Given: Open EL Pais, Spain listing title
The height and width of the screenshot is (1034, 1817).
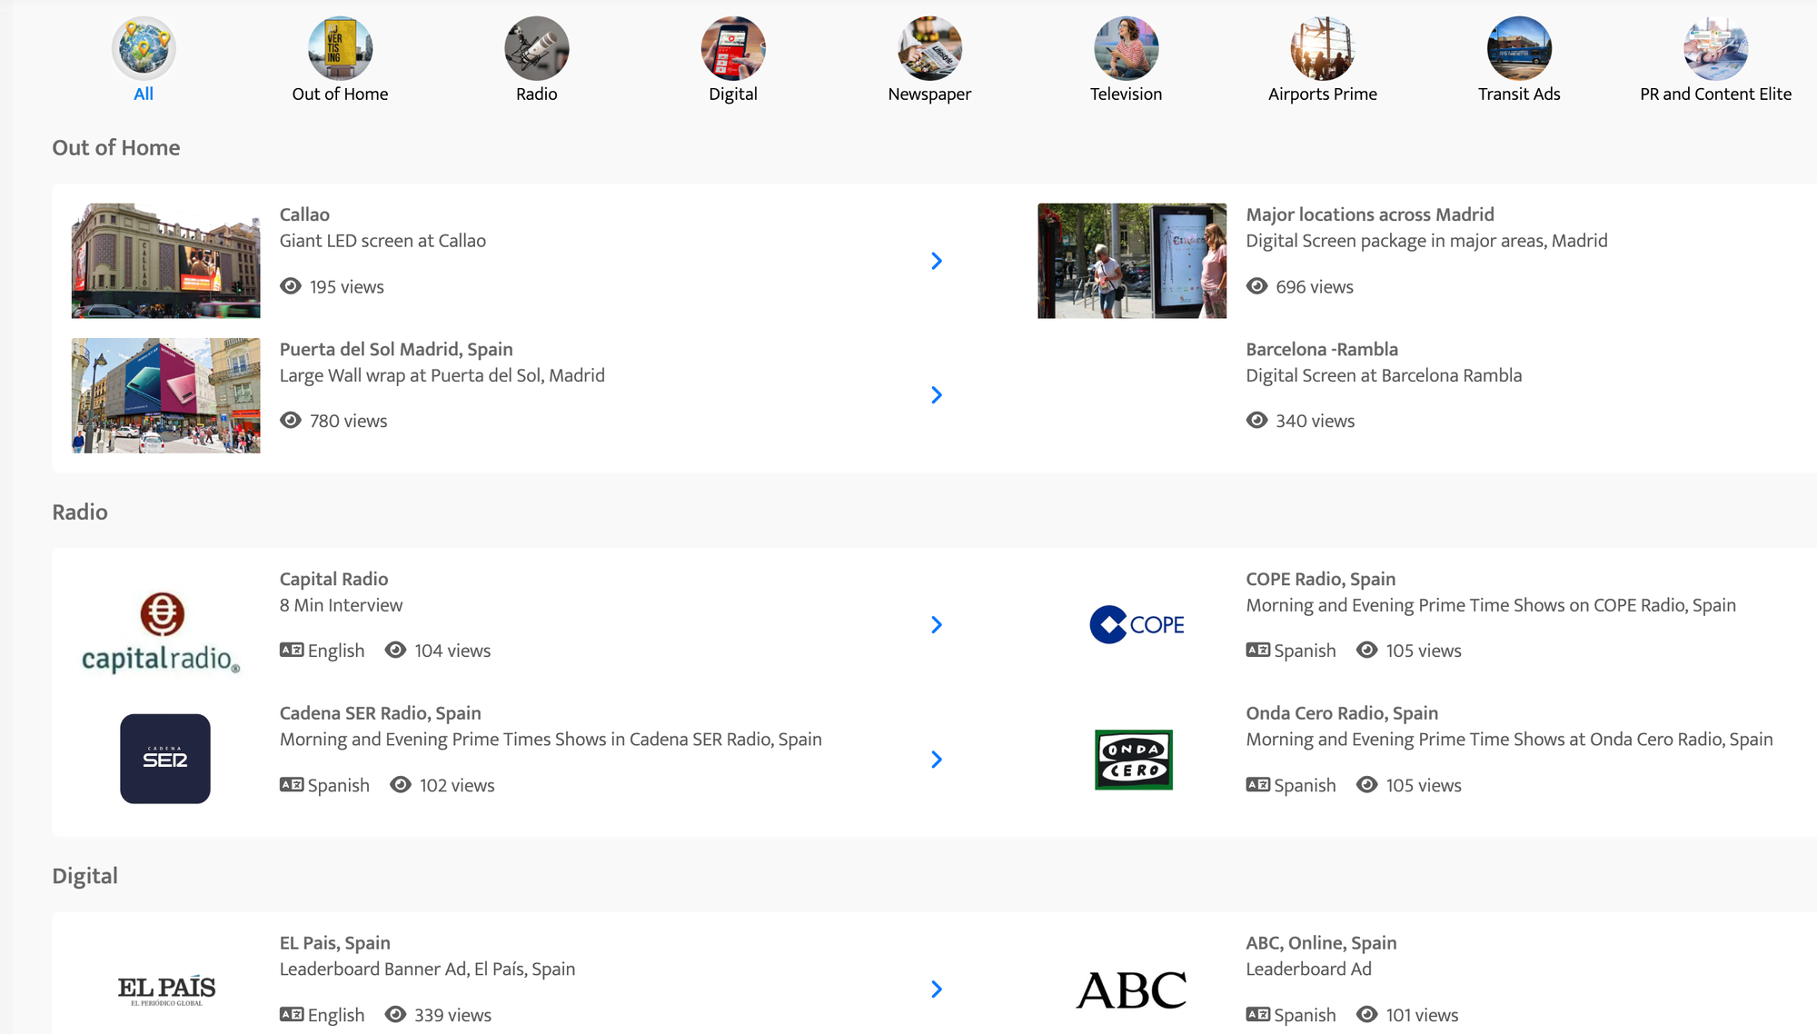Looking at the screenshot, I should coord(335,943).
